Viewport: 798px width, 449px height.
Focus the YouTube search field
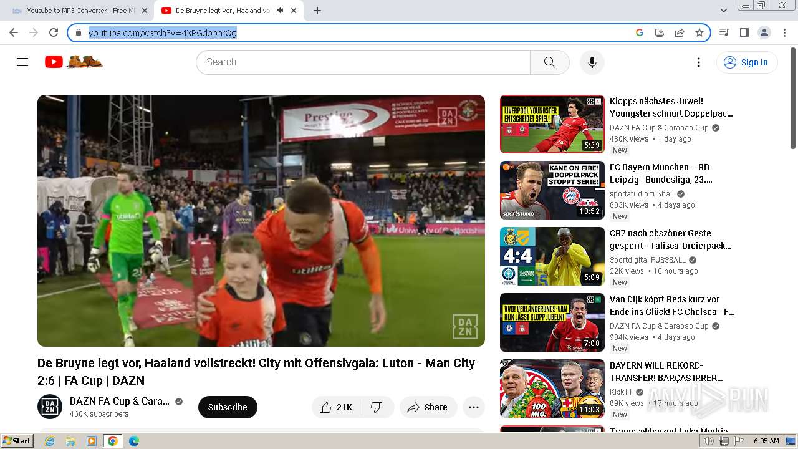[363, 62]
